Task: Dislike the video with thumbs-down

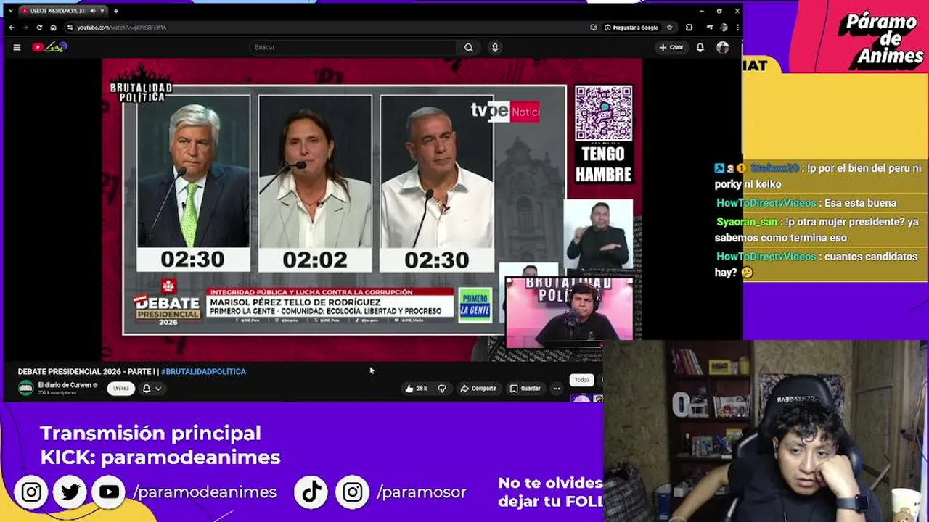Action: tap(442, 389)
